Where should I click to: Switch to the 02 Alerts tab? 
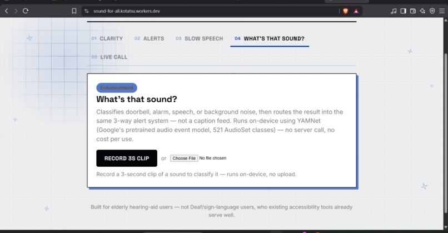click(x=149, y=38)
